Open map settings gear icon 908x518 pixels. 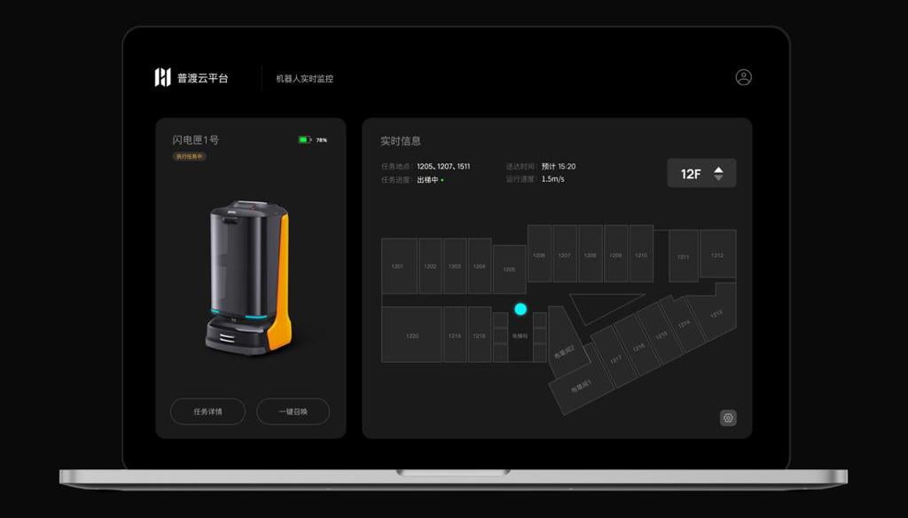pyautogui.click(x=728, y=418)
